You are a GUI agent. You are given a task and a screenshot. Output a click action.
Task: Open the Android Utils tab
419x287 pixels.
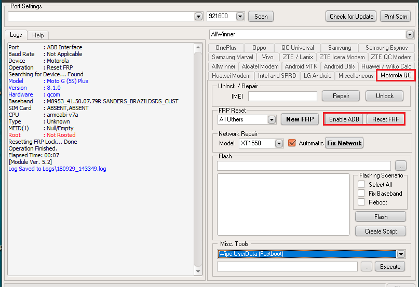(x=340, y=66)
